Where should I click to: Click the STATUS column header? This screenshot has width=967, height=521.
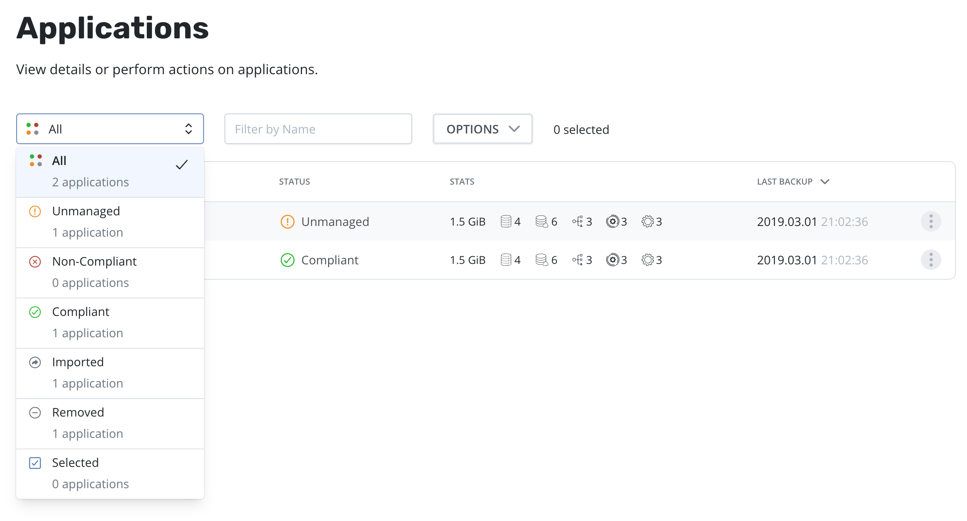click(294, 182)
